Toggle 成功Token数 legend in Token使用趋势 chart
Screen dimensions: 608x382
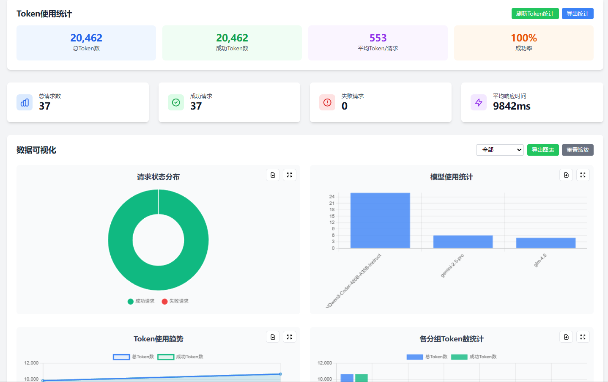point(181,357)
